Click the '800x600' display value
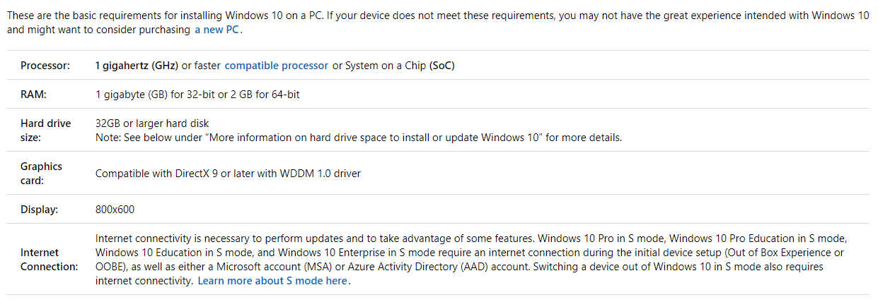The height and width of the screenshot is (302, 878). [x=115, y=210]
